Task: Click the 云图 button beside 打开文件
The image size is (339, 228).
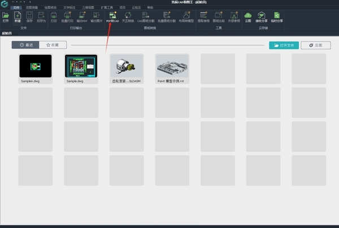Action: (315, 45)
